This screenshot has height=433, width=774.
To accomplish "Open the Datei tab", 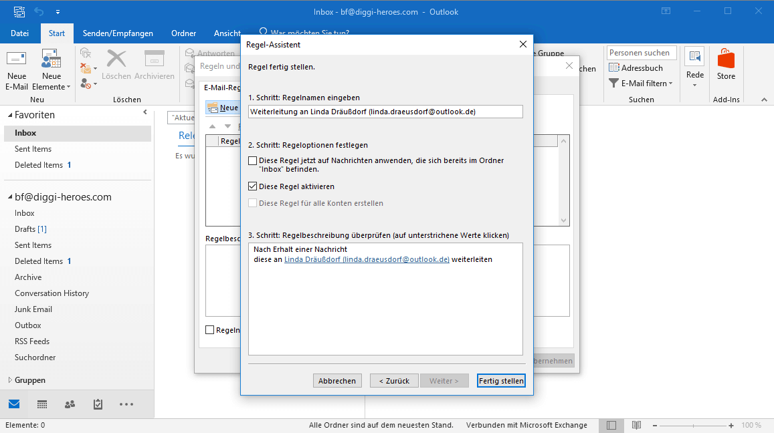I will [20, 33].
